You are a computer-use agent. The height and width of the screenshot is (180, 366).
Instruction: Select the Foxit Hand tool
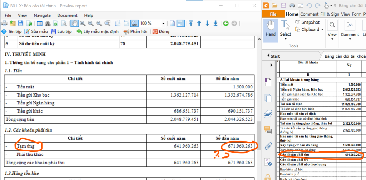click(x=271, y=30)
